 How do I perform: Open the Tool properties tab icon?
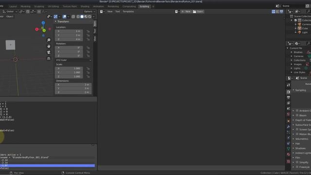tap(288, 85)
